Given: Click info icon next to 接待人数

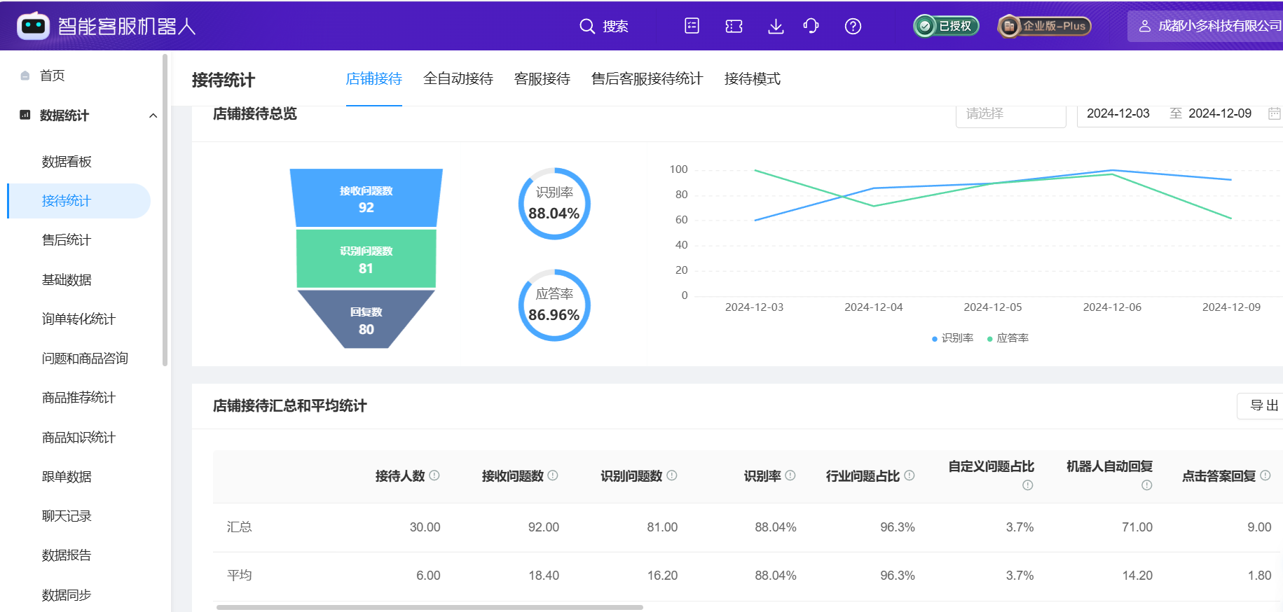Looking at the screenshot, I should point(434,475).
